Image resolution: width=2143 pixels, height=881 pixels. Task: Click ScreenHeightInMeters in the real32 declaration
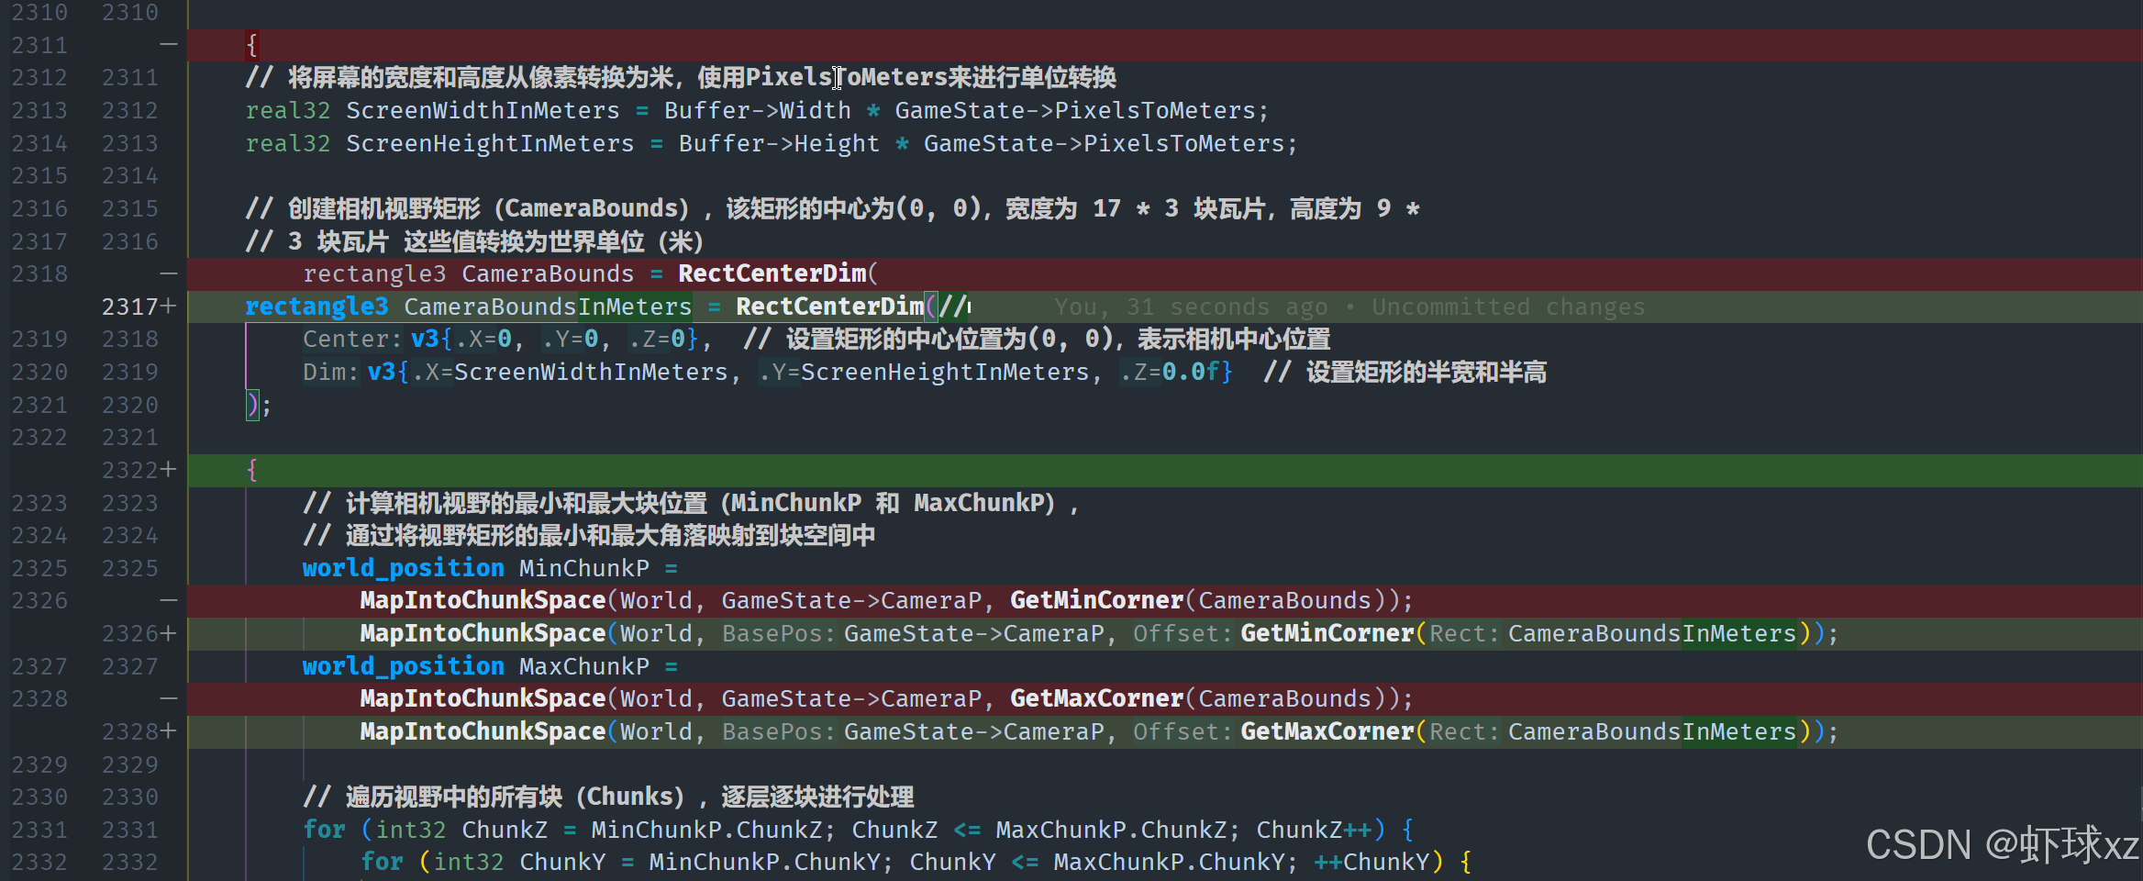(x=490, y=143)
